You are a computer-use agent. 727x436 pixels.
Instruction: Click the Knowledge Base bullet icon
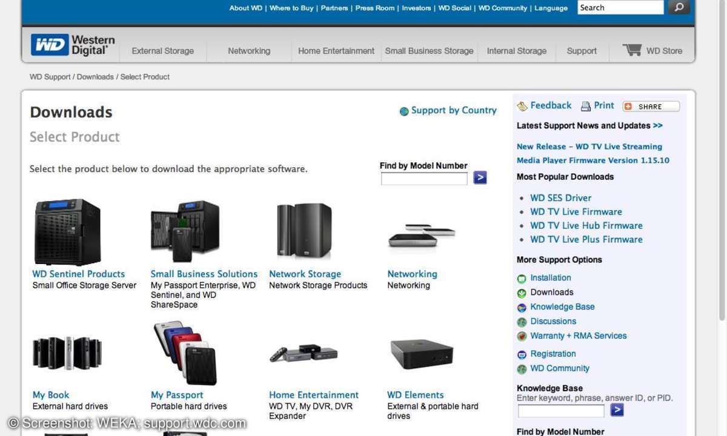tap(522, 308)
